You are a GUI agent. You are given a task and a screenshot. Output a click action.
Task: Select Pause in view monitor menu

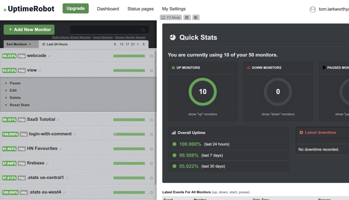point(15,83)
